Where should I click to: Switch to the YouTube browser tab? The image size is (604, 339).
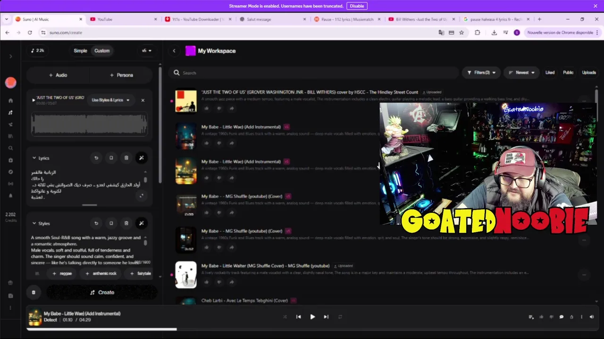(124, 19)
